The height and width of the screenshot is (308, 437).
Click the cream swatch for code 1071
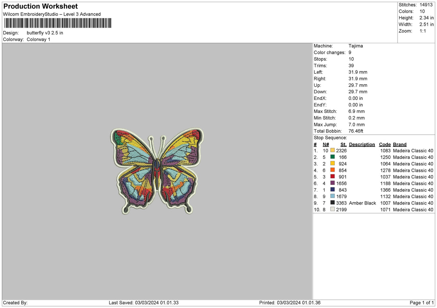[x=332, y=209]
